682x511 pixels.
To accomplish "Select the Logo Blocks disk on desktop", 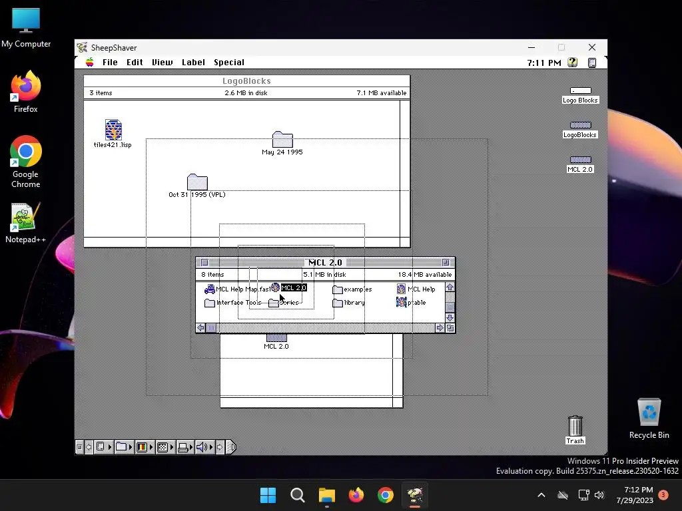I will pos(580,95).
